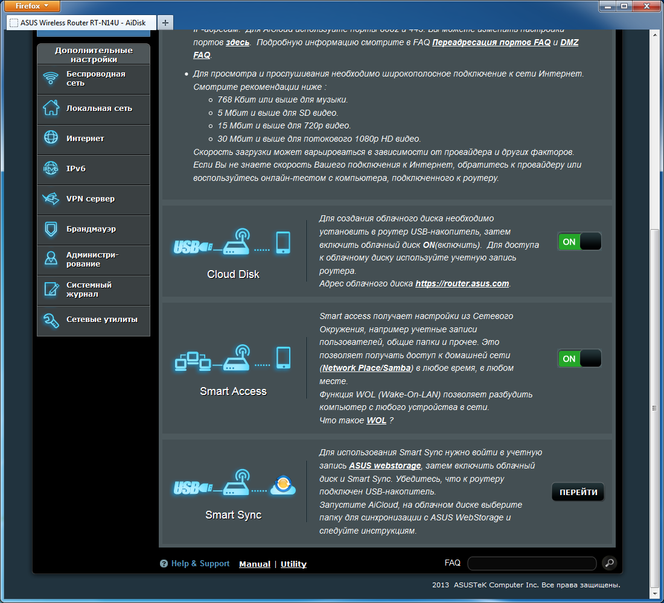Open a new Firefox tab with plus button
The height and width of the screenshot is (603, 664).
click(165, 23)
